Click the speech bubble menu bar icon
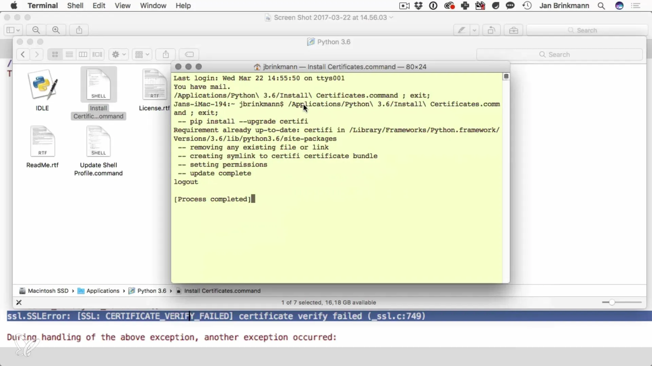 pyautogui.click(x=510, y=5)
